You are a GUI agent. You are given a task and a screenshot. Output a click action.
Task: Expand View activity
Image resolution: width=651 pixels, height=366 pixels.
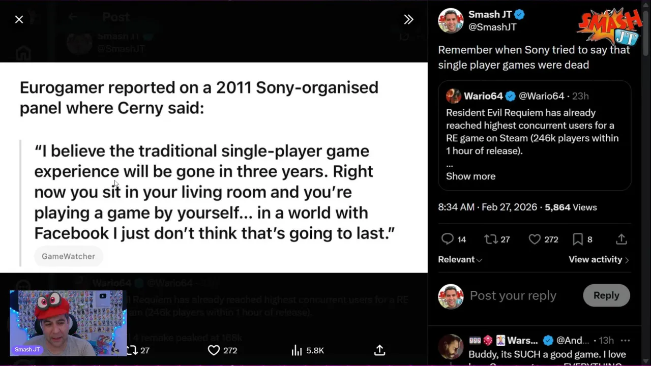(x=599, y=259)
